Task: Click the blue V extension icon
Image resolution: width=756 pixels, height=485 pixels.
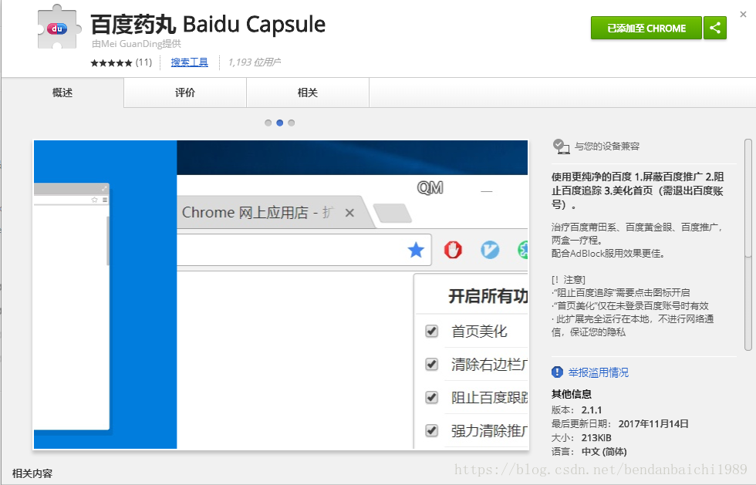Action: [490, 250]
